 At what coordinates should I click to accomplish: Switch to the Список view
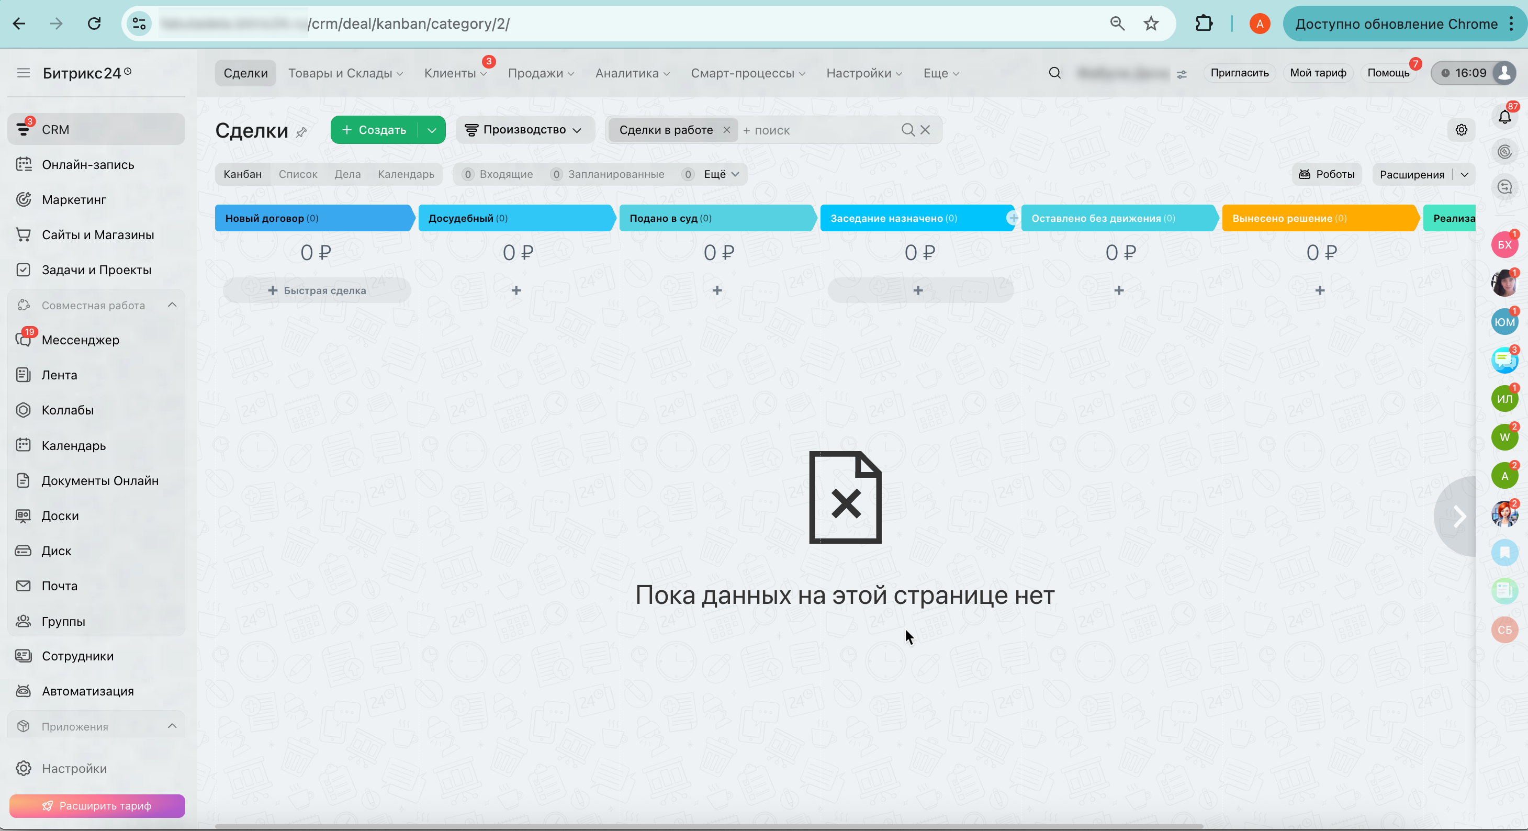click(x=298, y=174)
